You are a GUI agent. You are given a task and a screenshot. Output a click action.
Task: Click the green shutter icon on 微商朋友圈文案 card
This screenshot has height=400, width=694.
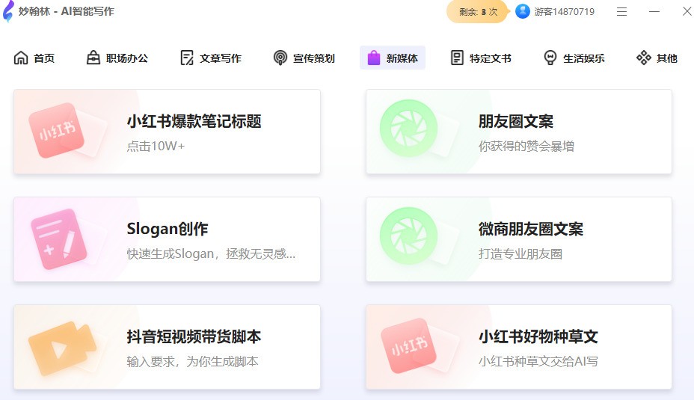(408, 236)
